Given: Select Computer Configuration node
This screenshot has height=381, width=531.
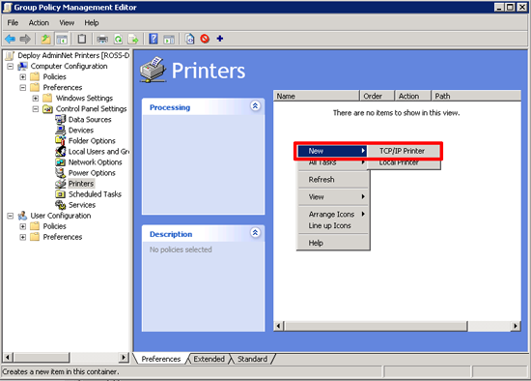Looking at the screenshot, I should point(69,66).
